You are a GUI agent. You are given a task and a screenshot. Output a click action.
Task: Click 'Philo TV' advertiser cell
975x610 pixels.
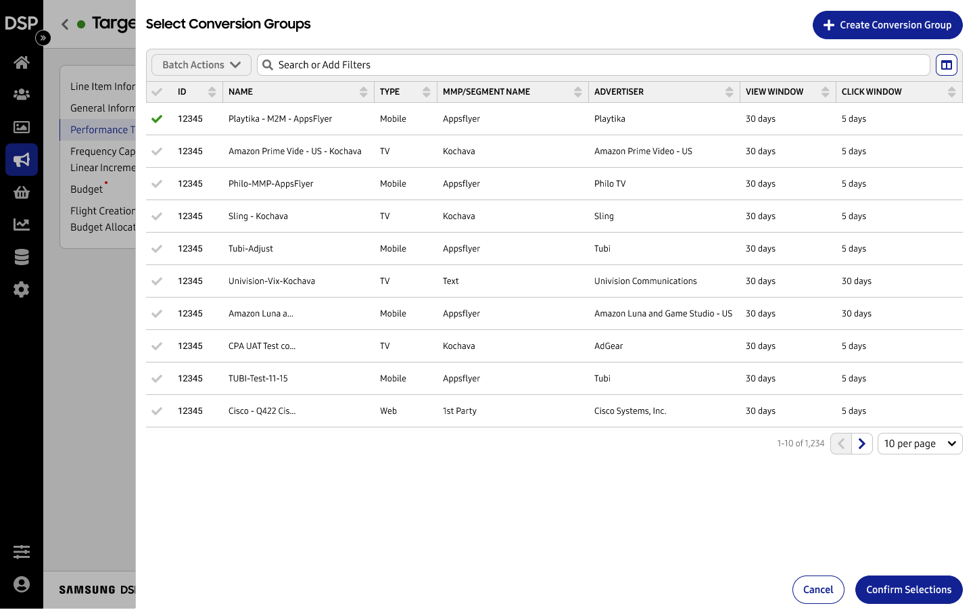click(x=610, y=184)
